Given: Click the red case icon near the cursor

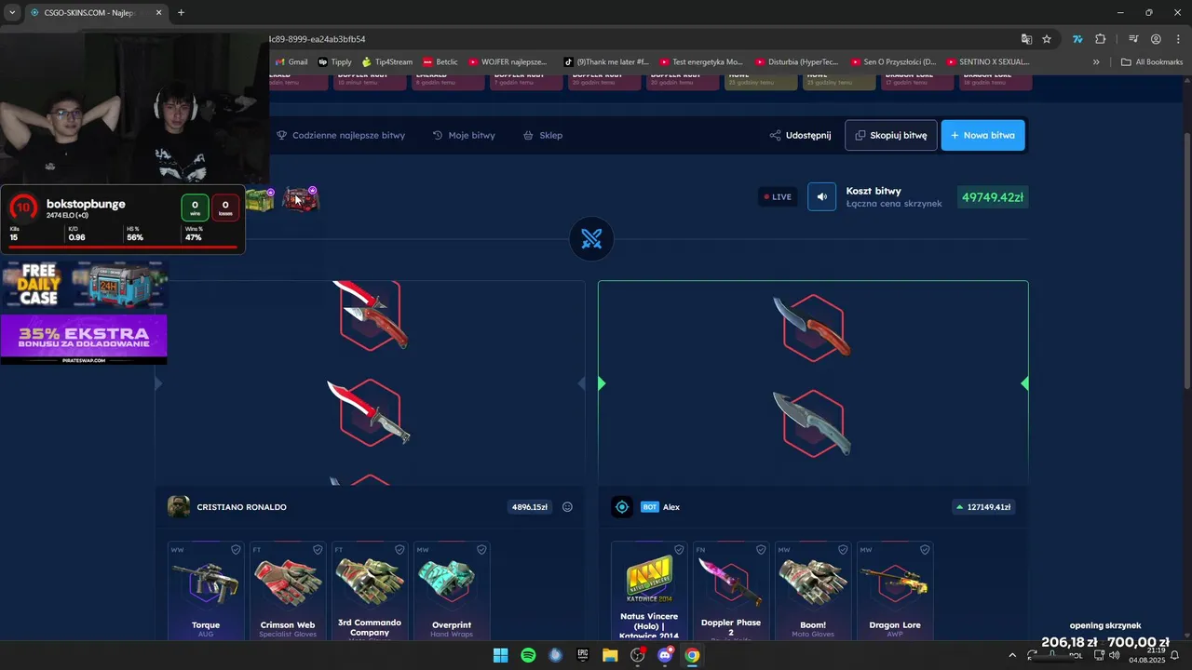Looking at the screenshot, I should point(301,199).
